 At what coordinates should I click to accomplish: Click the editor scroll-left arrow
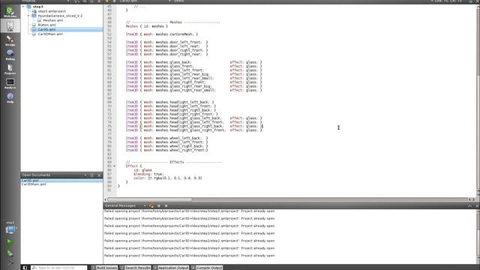106,199
